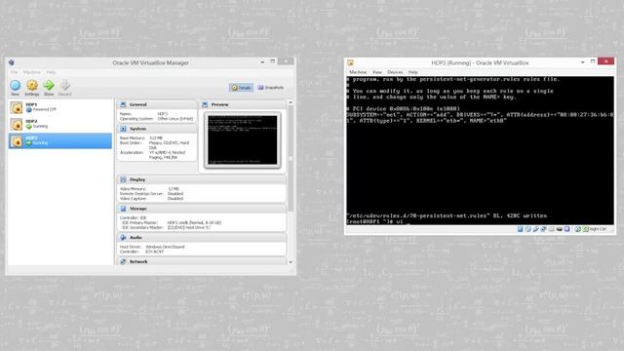Click the Network section icon
Viewport: 624px width, 351px height.
(123, 261)
